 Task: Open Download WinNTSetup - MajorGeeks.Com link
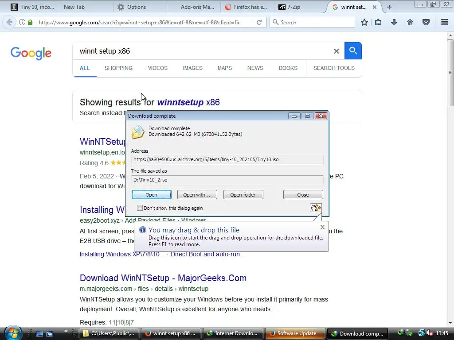pyautogui.click(x=163, y=278)
